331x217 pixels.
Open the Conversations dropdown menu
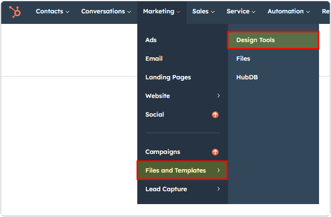tap(106, 11)
